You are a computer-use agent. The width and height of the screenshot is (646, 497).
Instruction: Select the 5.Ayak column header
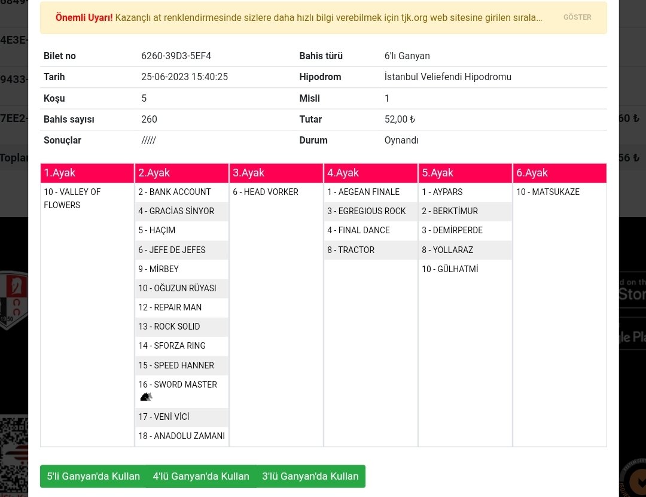(x=465, y=173)
